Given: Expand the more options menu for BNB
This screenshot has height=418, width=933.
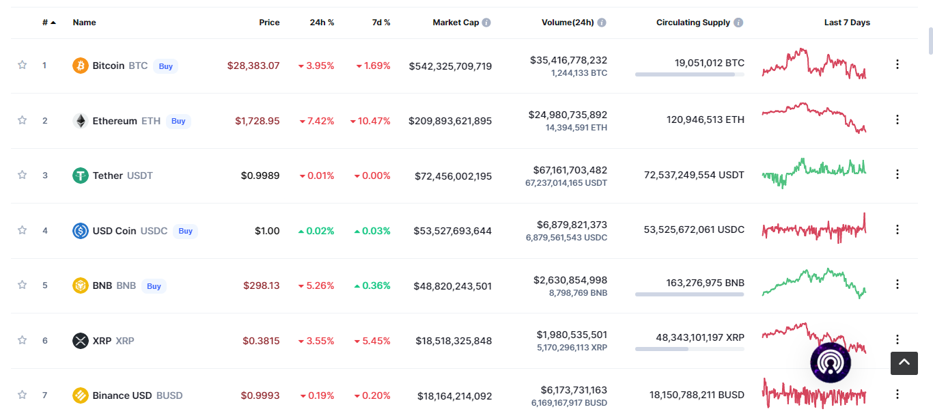Looking at the screenshot, I should point(897,284).
